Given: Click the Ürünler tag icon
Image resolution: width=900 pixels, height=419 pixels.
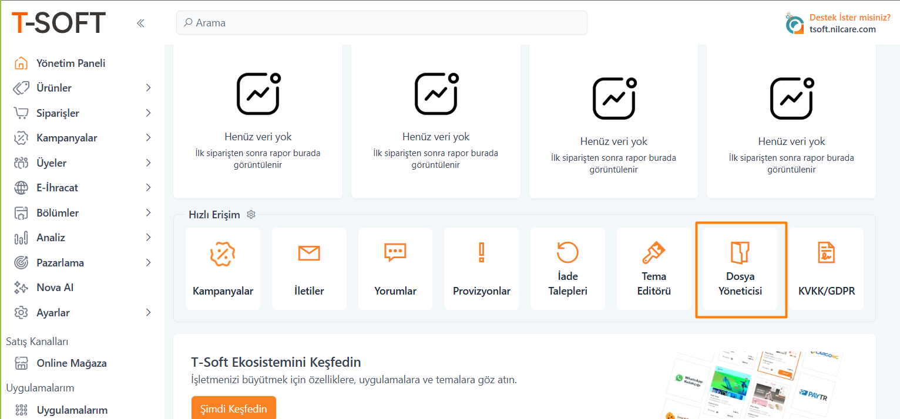Looking at the screenshot, I should 21,88.
